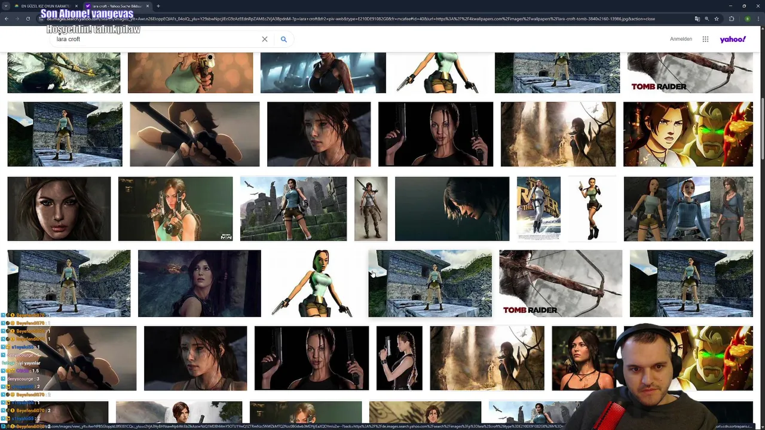Select the lara croft Yahoo Suche tab
765x430 pixels.
point(117,6)
